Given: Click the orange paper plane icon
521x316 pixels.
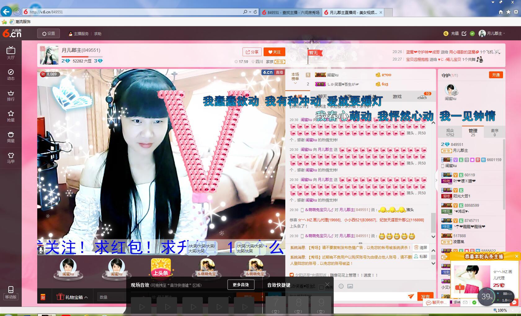Looking at the screenshot, I should [x=411, y=296].
